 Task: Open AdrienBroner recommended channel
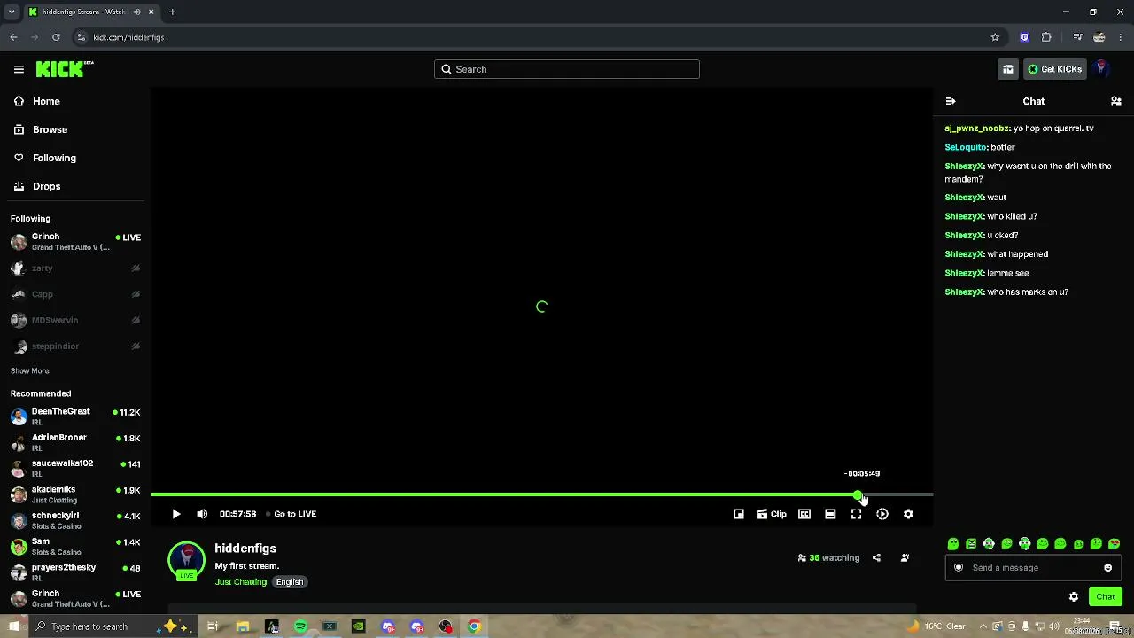pyautogui.click(x=74, y=442)
